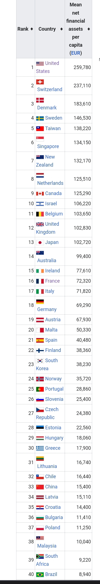
Task: Open the South Africa link
Action: tap(47, 560)
